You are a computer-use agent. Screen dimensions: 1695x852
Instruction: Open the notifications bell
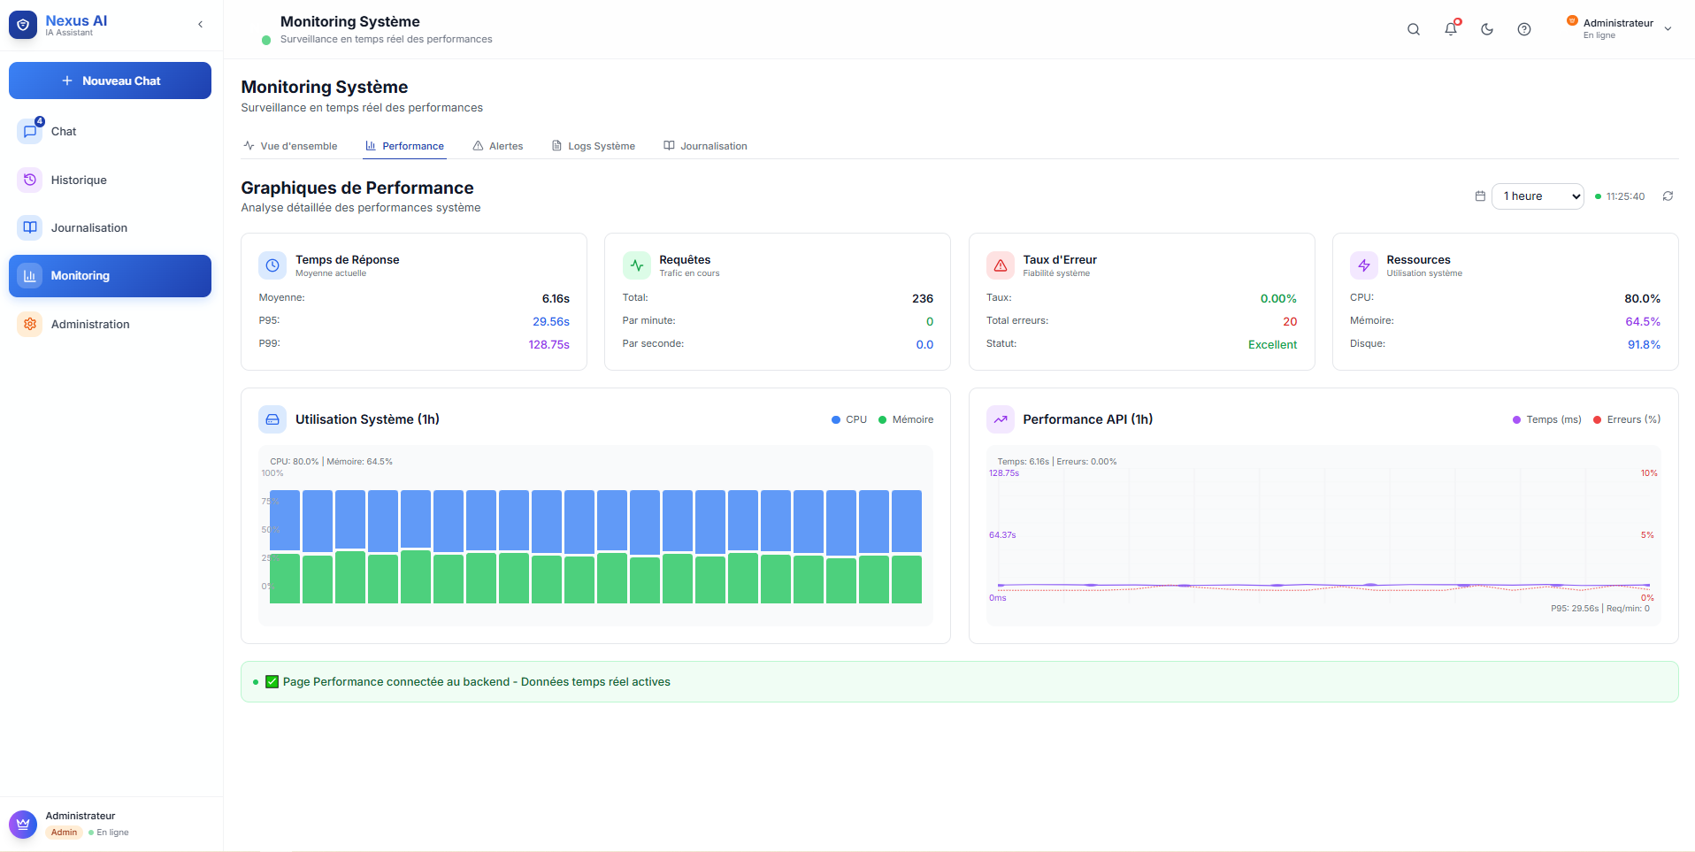pos(1451,29)
